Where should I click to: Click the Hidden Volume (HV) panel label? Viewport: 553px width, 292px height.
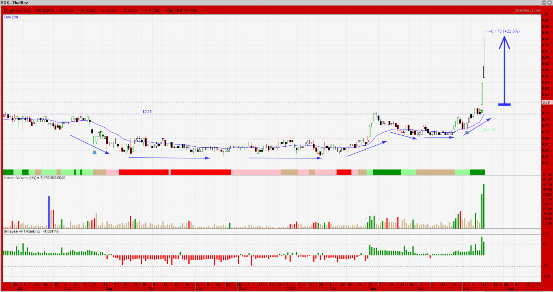tap(34, 178)
